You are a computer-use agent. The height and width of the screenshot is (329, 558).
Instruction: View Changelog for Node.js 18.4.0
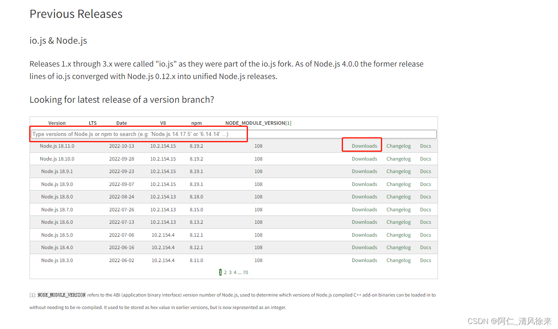[398, 247]
